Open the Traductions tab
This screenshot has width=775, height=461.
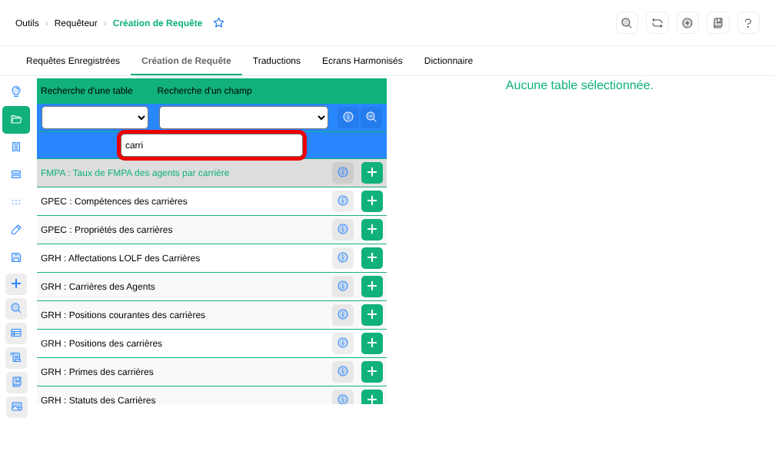pyautogui.click(x=276, y=61)
